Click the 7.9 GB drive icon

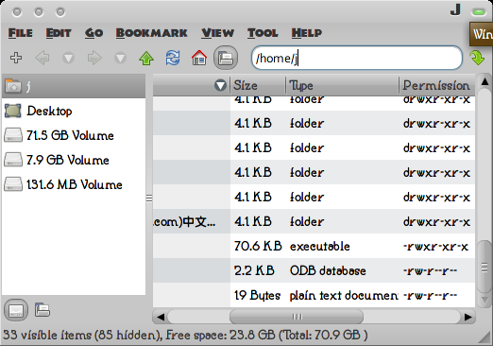coord(13,160)
